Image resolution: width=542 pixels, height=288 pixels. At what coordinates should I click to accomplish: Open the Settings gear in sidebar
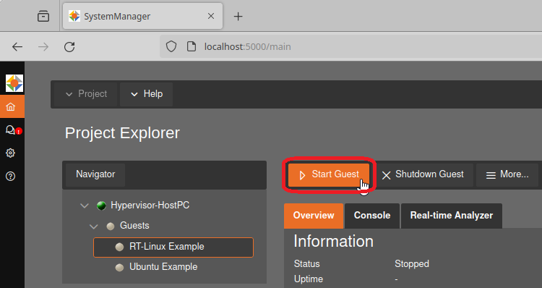[x=10, y=153]
